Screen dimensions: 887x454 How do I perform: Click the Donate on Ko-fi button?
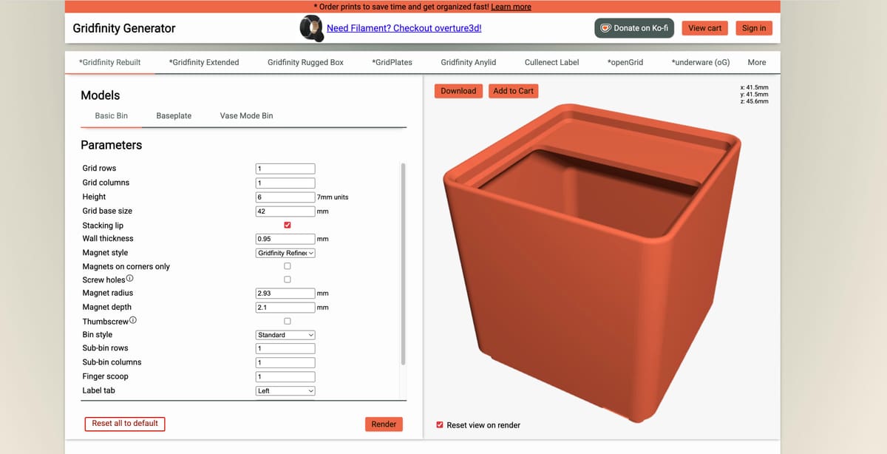[x=634, y=28]
